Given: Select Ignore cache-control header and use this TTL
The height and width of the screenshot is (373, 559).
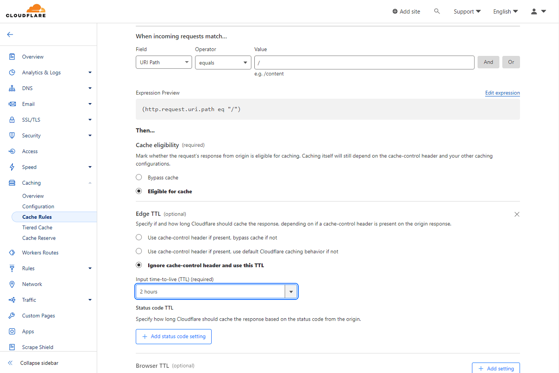Looking at the screenshot, I should click(x=139, y=265).
